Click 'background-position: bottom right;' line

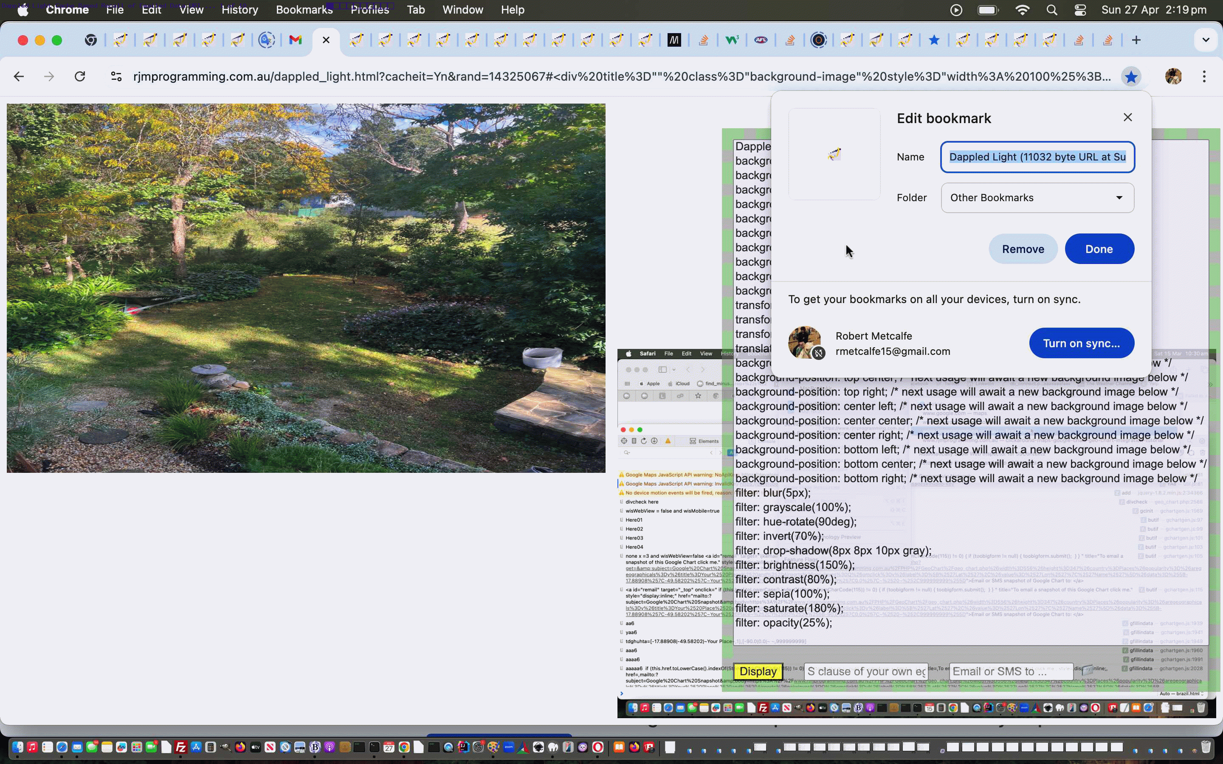coord(821,478)
